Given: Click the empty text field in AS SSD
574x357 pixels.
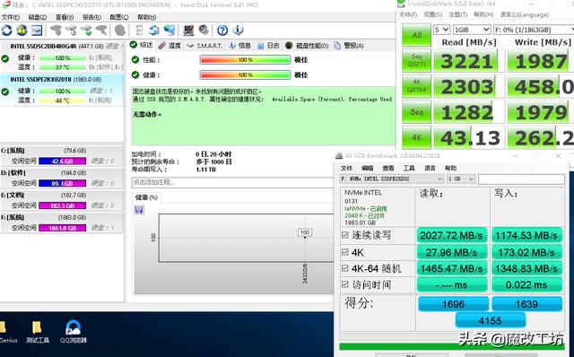Looking at the screenshot, I should (x=521, y=178).
